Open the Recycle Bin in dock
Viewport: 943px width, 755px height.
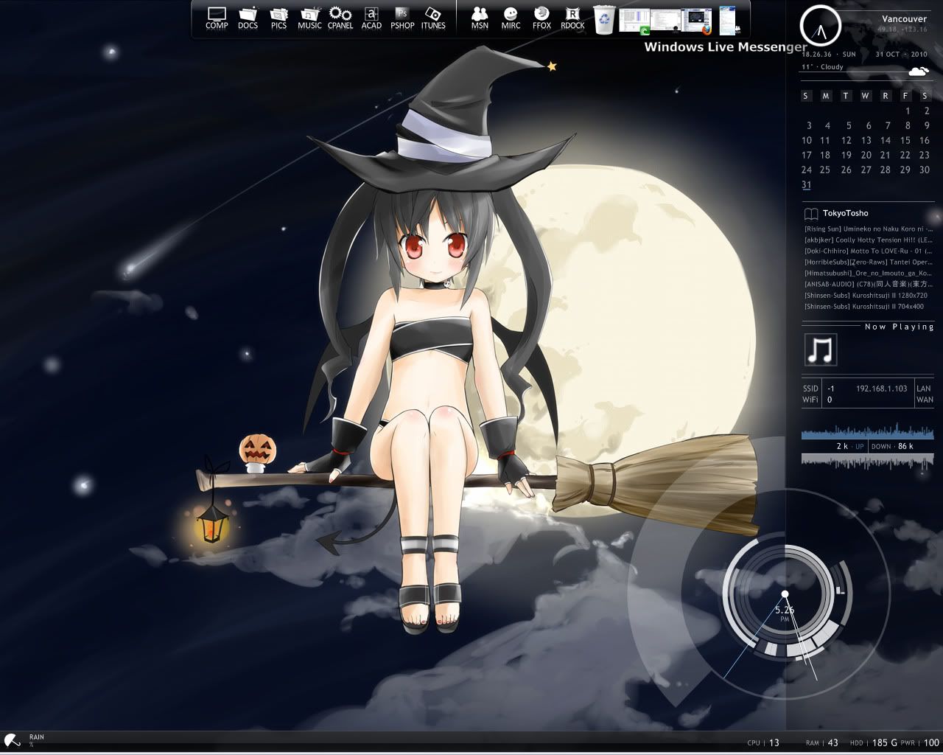[x=604, y=19]
